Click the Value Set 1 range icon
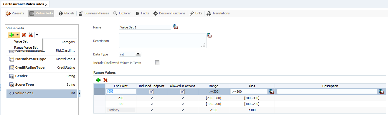 (x=12, y=93)
